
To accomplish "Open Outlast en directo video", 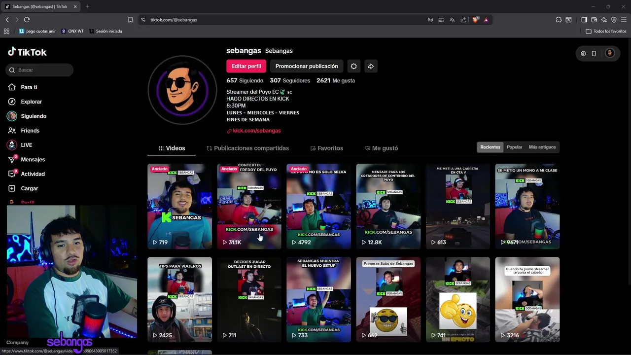I will (x=249, y=299).
